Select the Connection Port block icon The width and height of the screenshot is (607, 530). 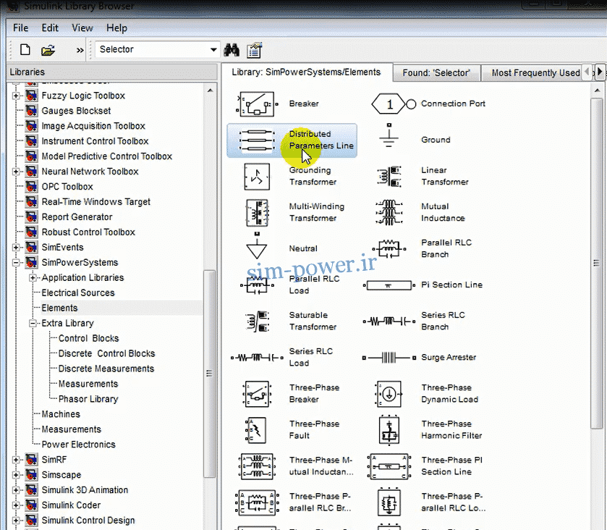click(394, 104)
